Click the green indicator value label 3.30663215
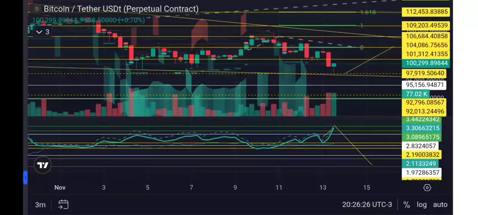This screenshot has width=478, height=215. tap(422, 128)
